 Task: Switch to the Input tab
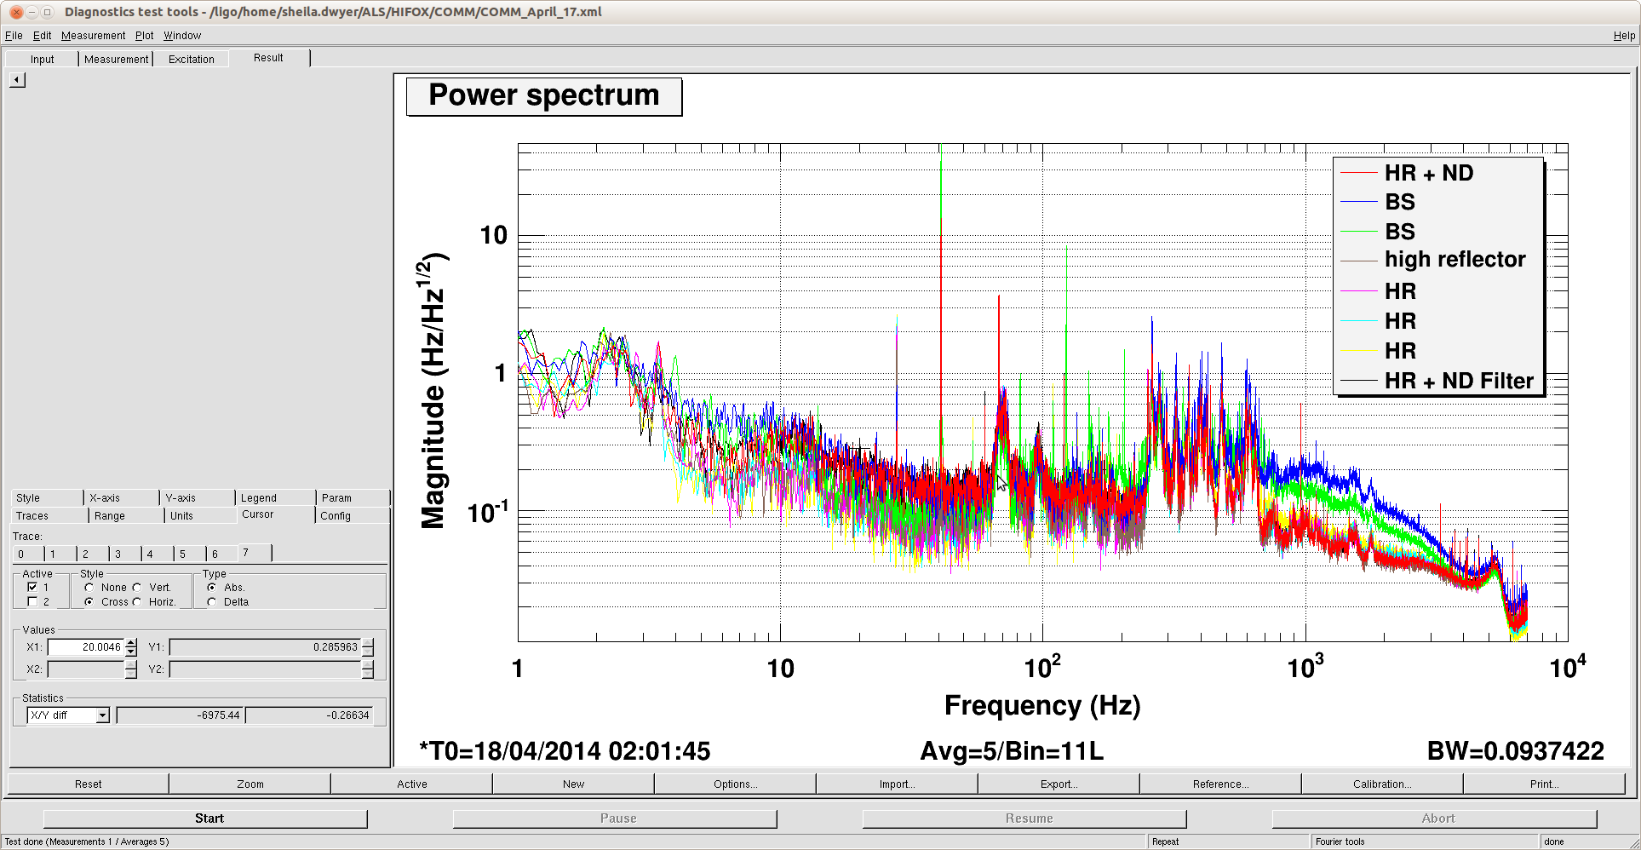click(x=42, y=60)
